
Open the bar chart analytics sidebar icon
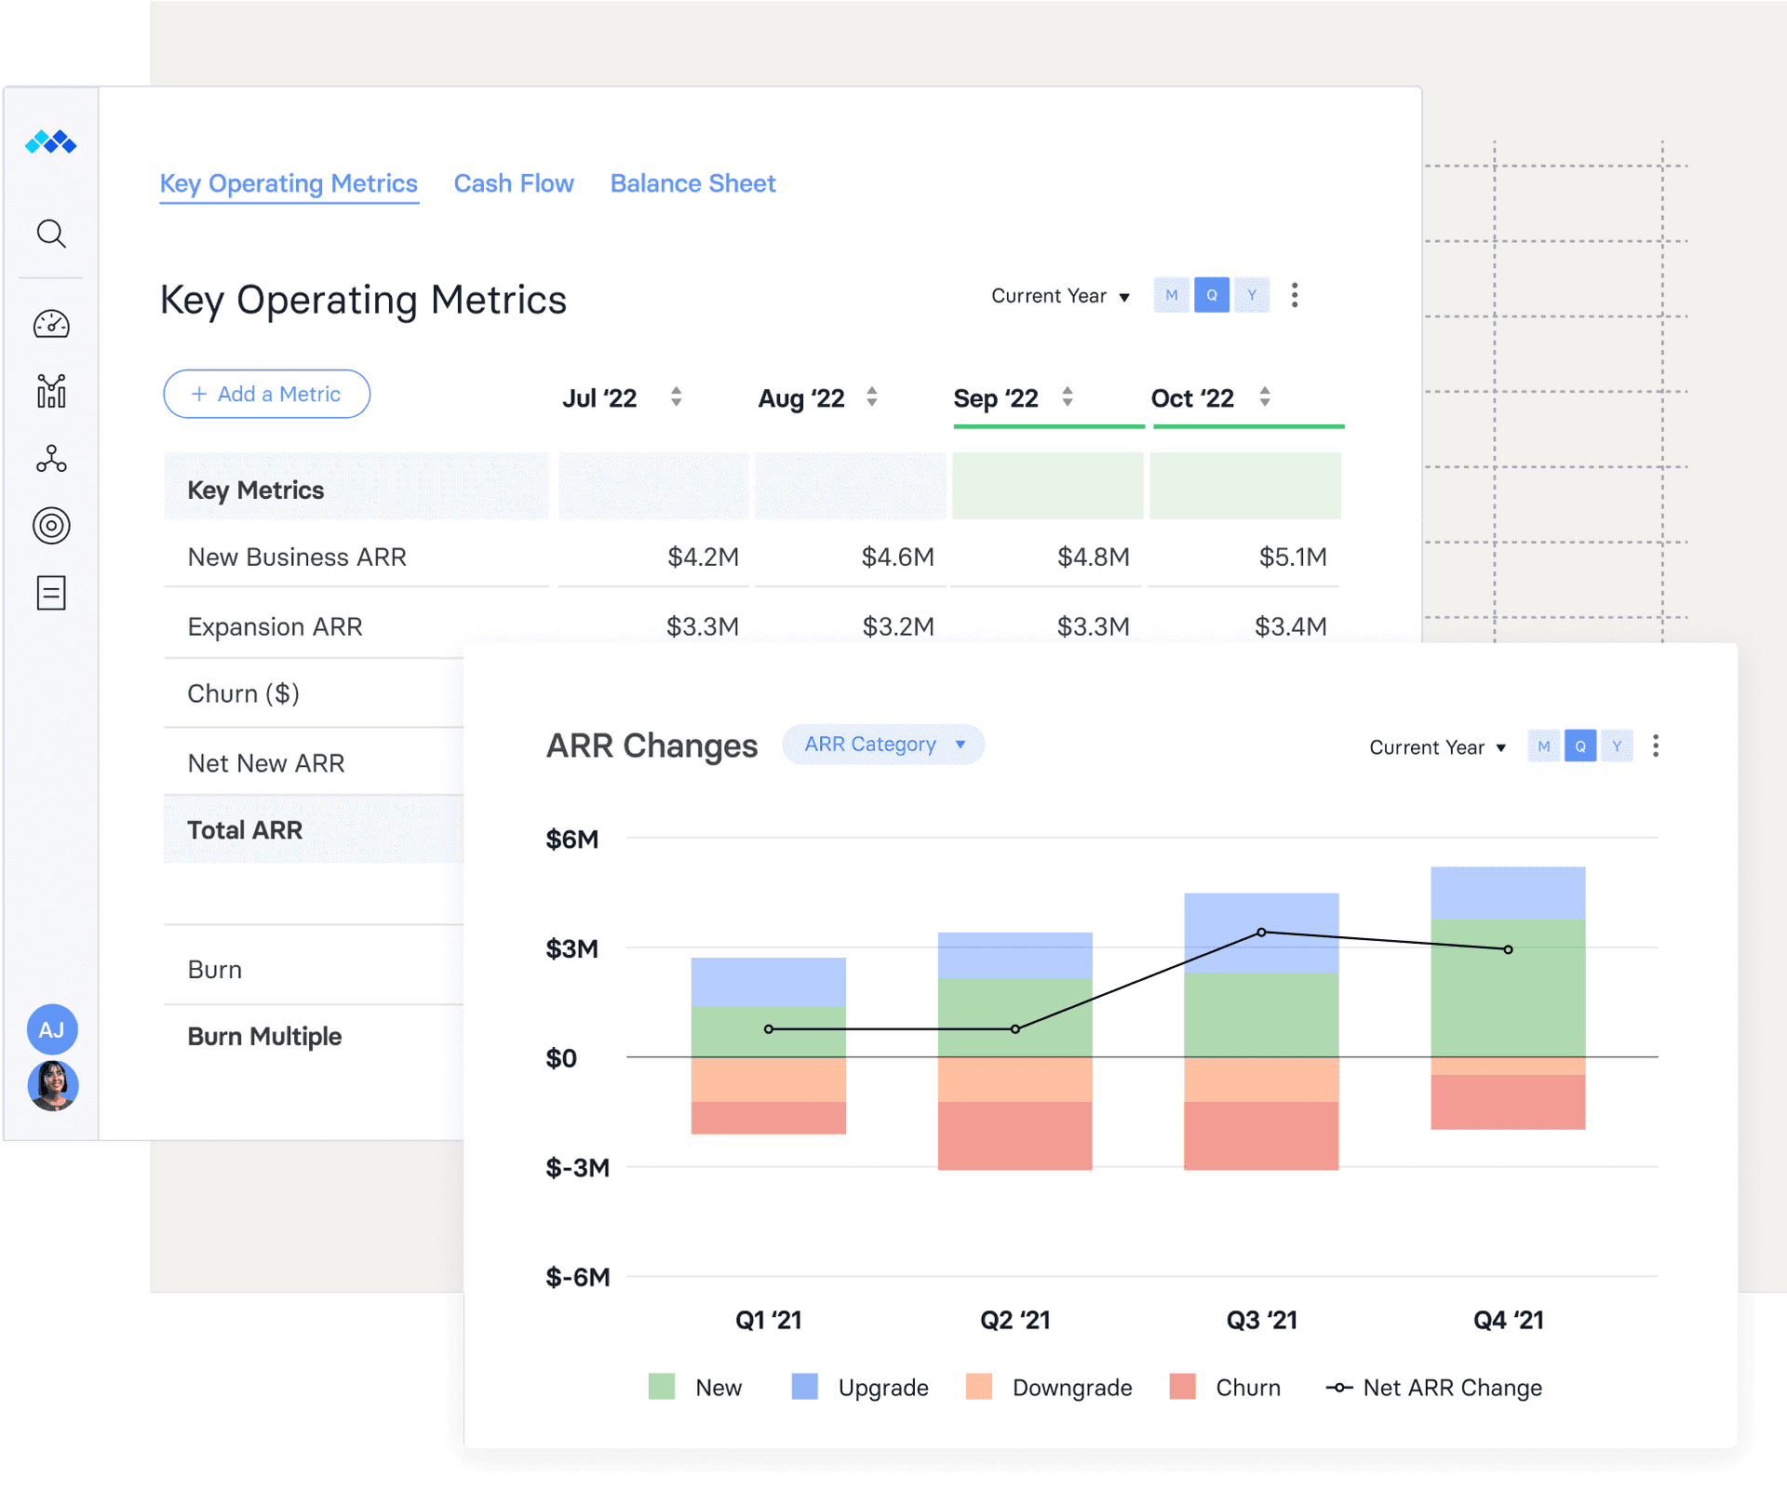point(51,391)
